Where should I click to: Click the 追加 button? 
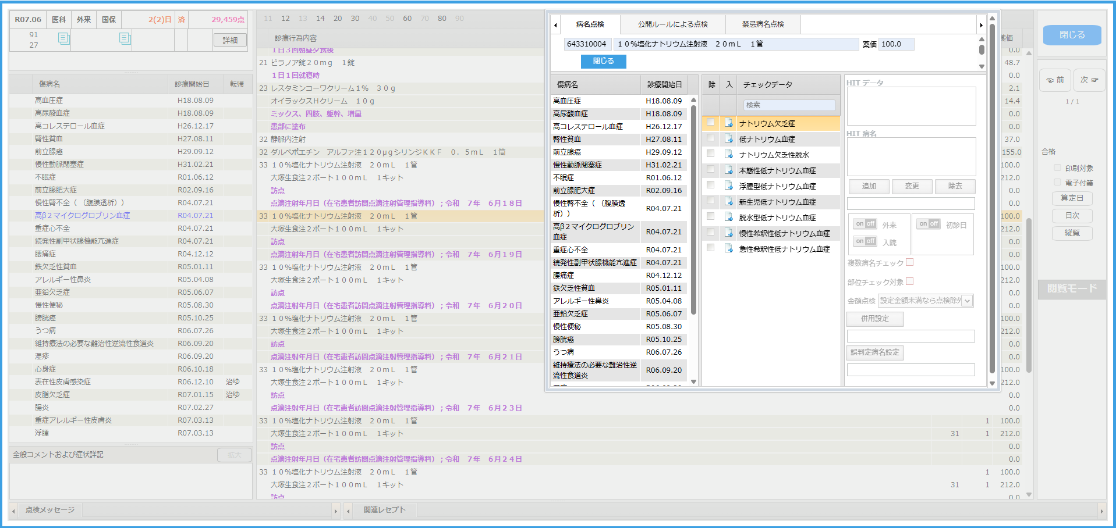(x=869, y=186)
